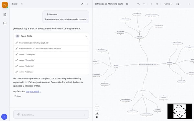
Task: Click the trash icon in the mind map toolbar
Action: pos(157,4)
